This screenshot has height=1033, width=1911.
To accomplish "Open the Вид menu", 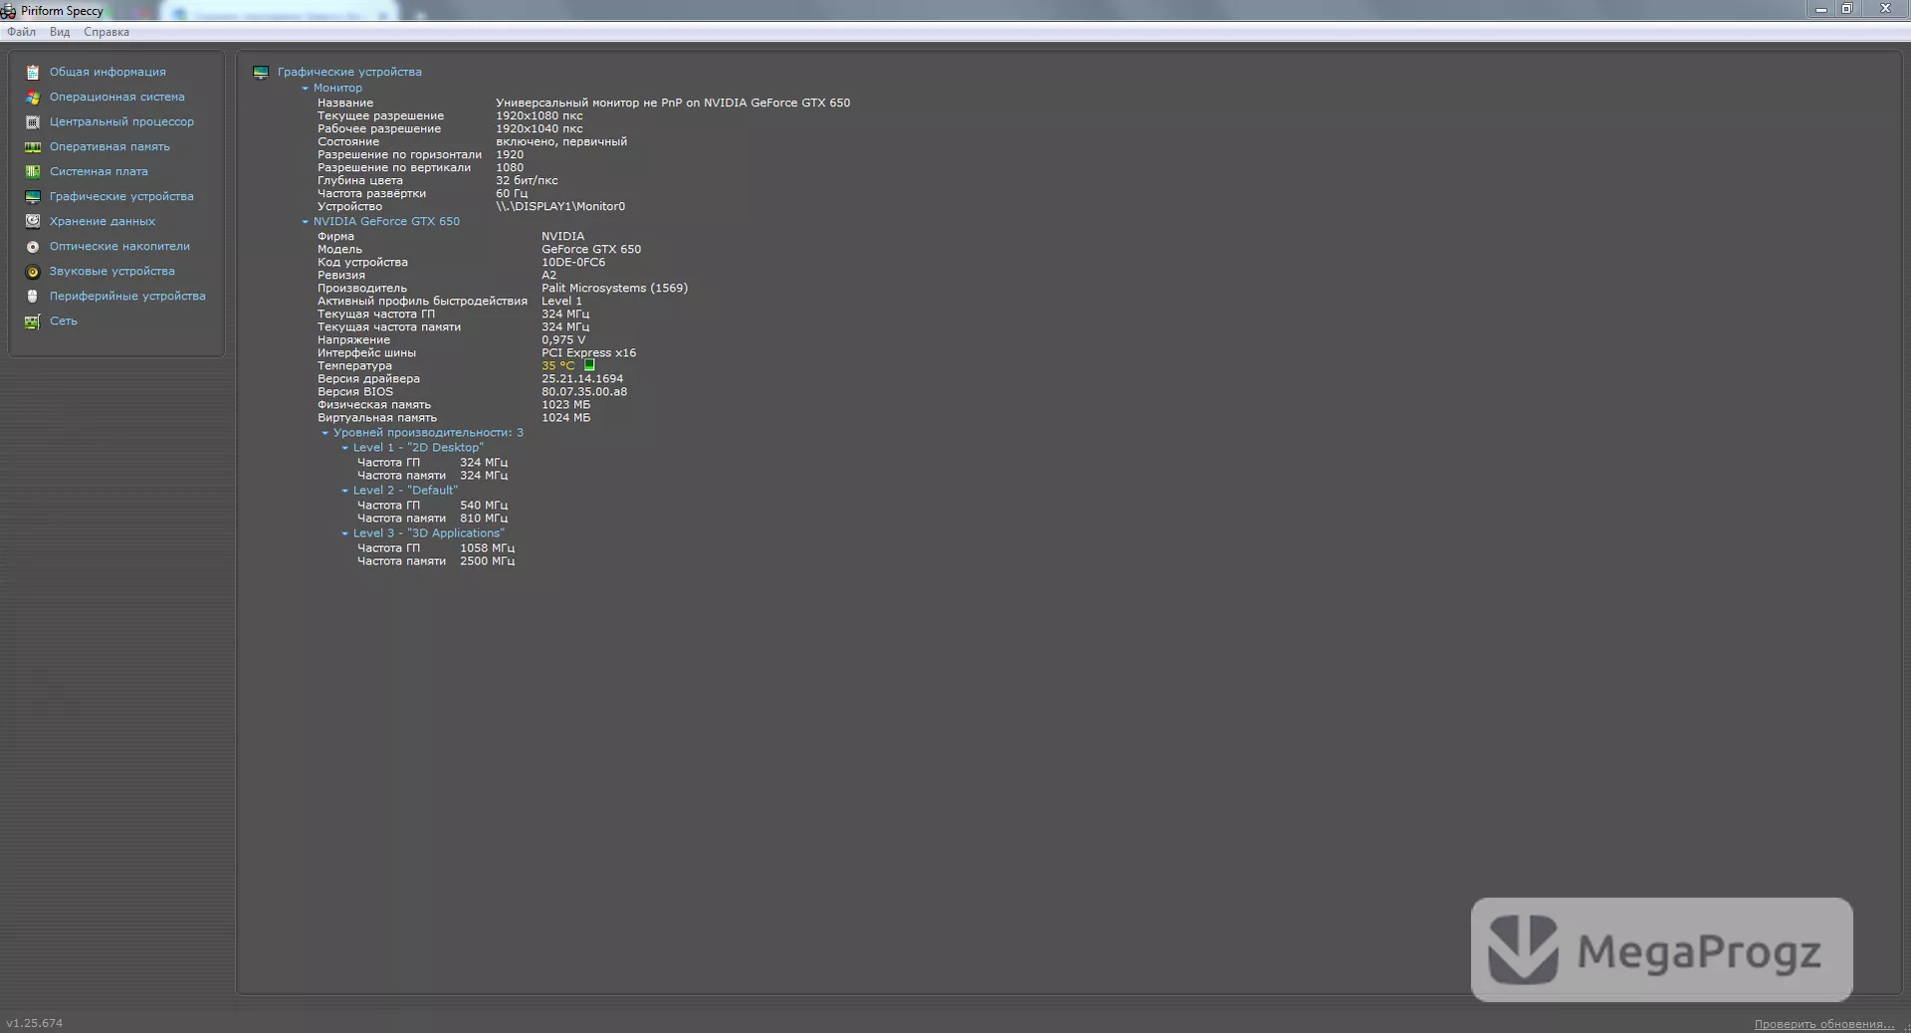I will [60, 32].
